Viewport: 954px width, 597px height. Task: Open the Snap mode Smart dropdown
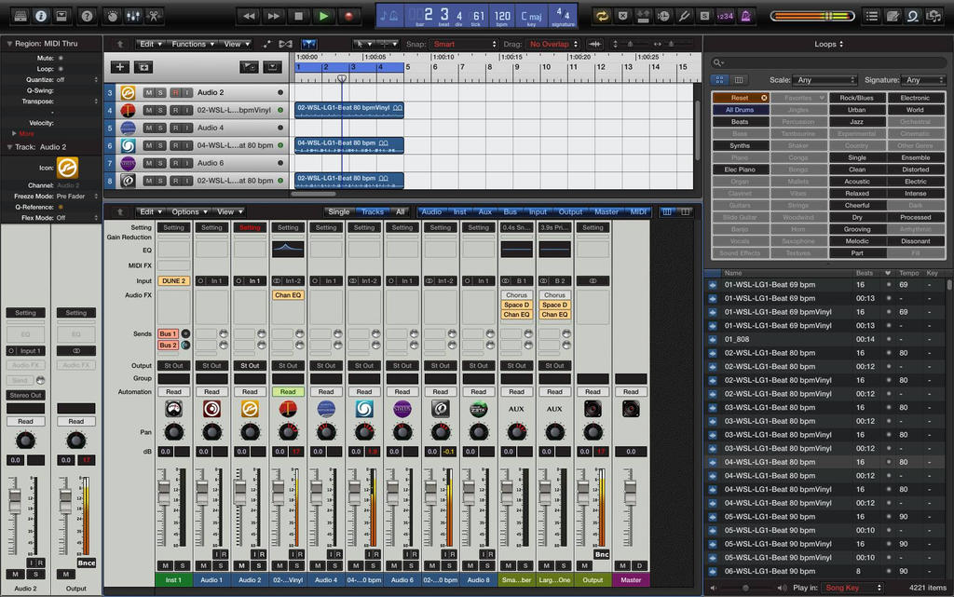(x=463, y=44)
